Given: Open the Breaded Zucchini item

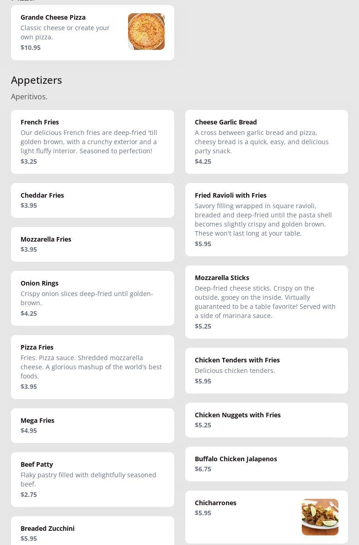Looking at the screenshot, I should click(92, 532).
